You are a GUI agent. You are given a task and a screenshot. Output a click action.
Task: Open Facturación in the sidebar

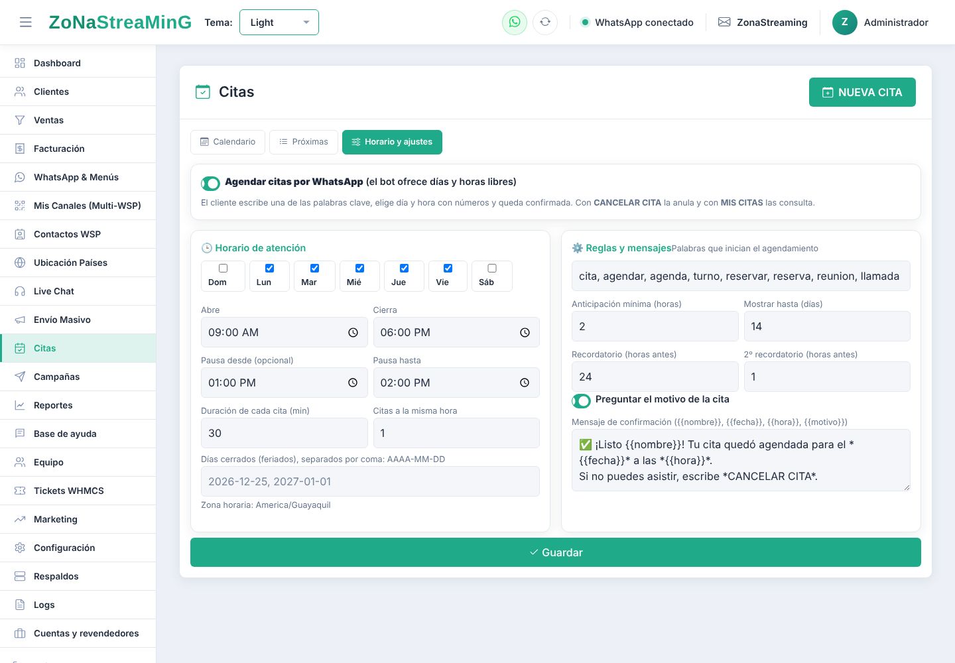pyautogui.click(x=78, y=149)
